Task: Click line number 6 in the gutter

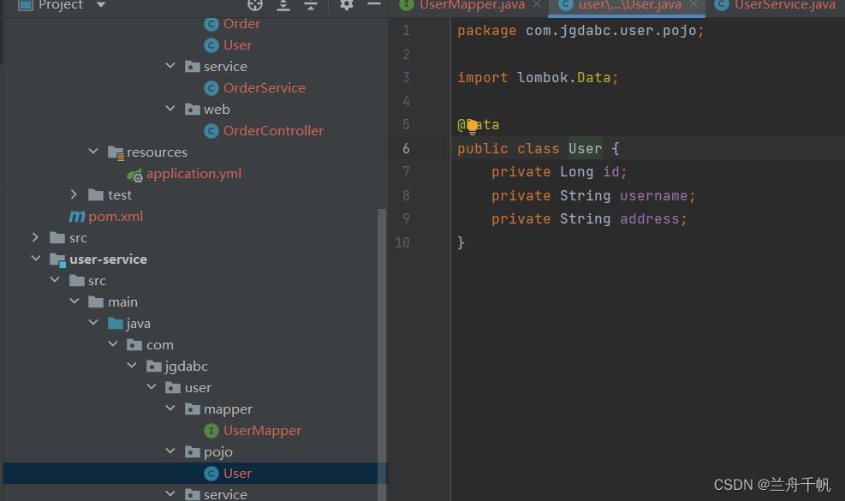Action: pos(407,148)
